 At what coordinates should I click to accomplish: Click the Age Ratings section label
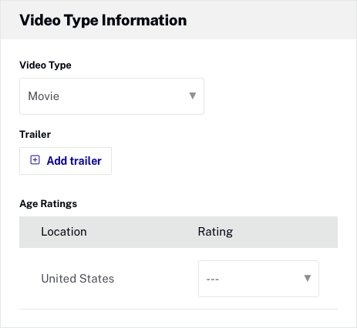(49, 204)
